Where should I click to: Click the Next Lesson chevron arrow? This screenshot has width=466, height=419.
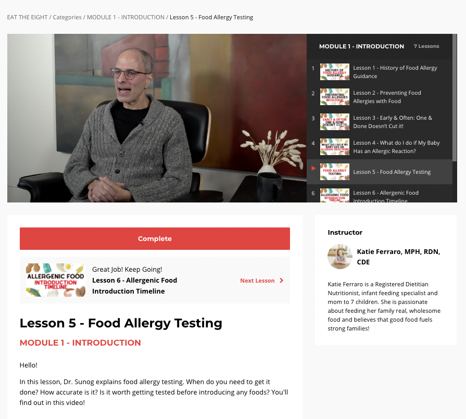(282, 281)
